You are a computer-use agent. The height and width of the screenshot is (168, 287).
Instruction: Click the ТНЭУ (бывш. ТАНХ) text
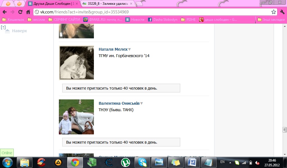(x=116, y=110)
